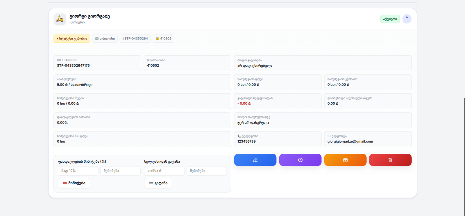Click the 410502 PIN tag with lock
This screenshot has height=216, width=465.
pyautogui.click(x=163, y=39)
